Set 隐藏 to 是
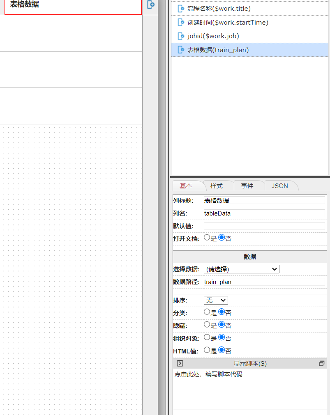Screen dimensions: 330x415 pyautogui.click(x=207, y=324)
